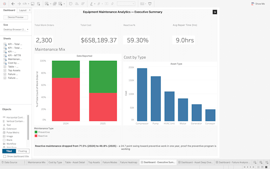
Task: Click the clear sheet icon
Action: pyautogui.click(x=60, y=4)
